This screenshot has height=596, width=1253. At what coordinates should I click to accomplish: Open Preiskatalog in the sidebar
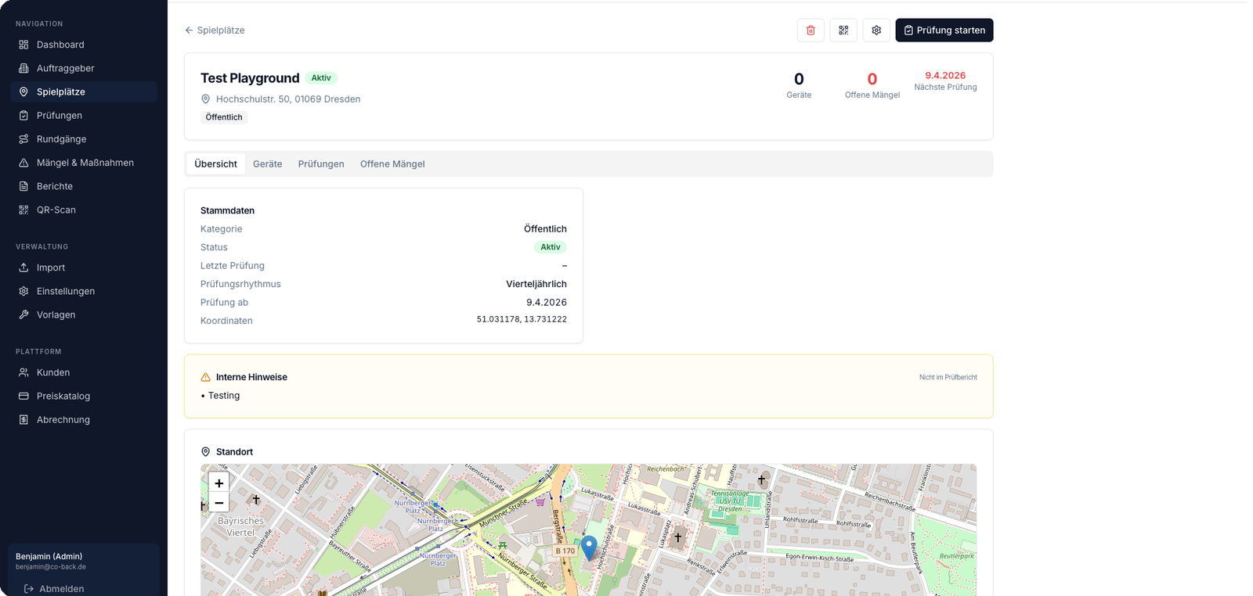click(x=63, y=396)
